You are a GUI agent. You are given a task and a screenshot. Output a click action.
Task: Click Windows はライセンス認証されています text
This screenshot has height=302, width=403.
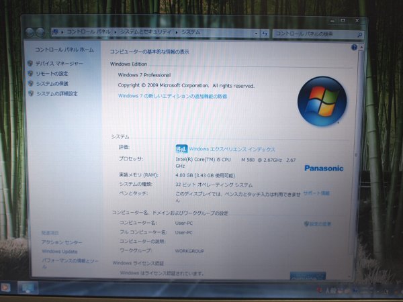(x=162, y=273)
